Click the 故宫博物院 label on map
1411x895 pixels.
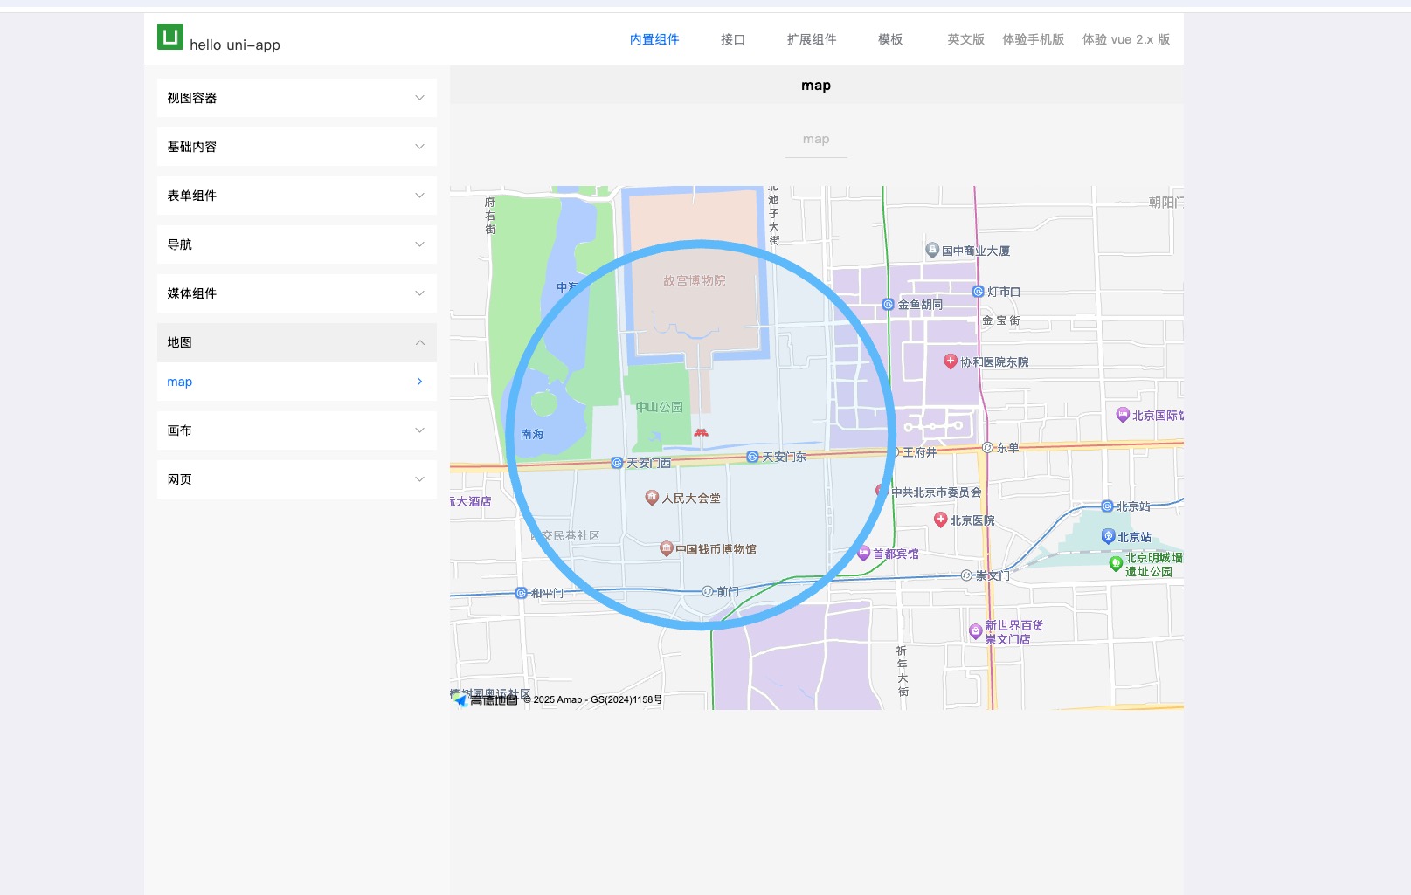[695, 280]
